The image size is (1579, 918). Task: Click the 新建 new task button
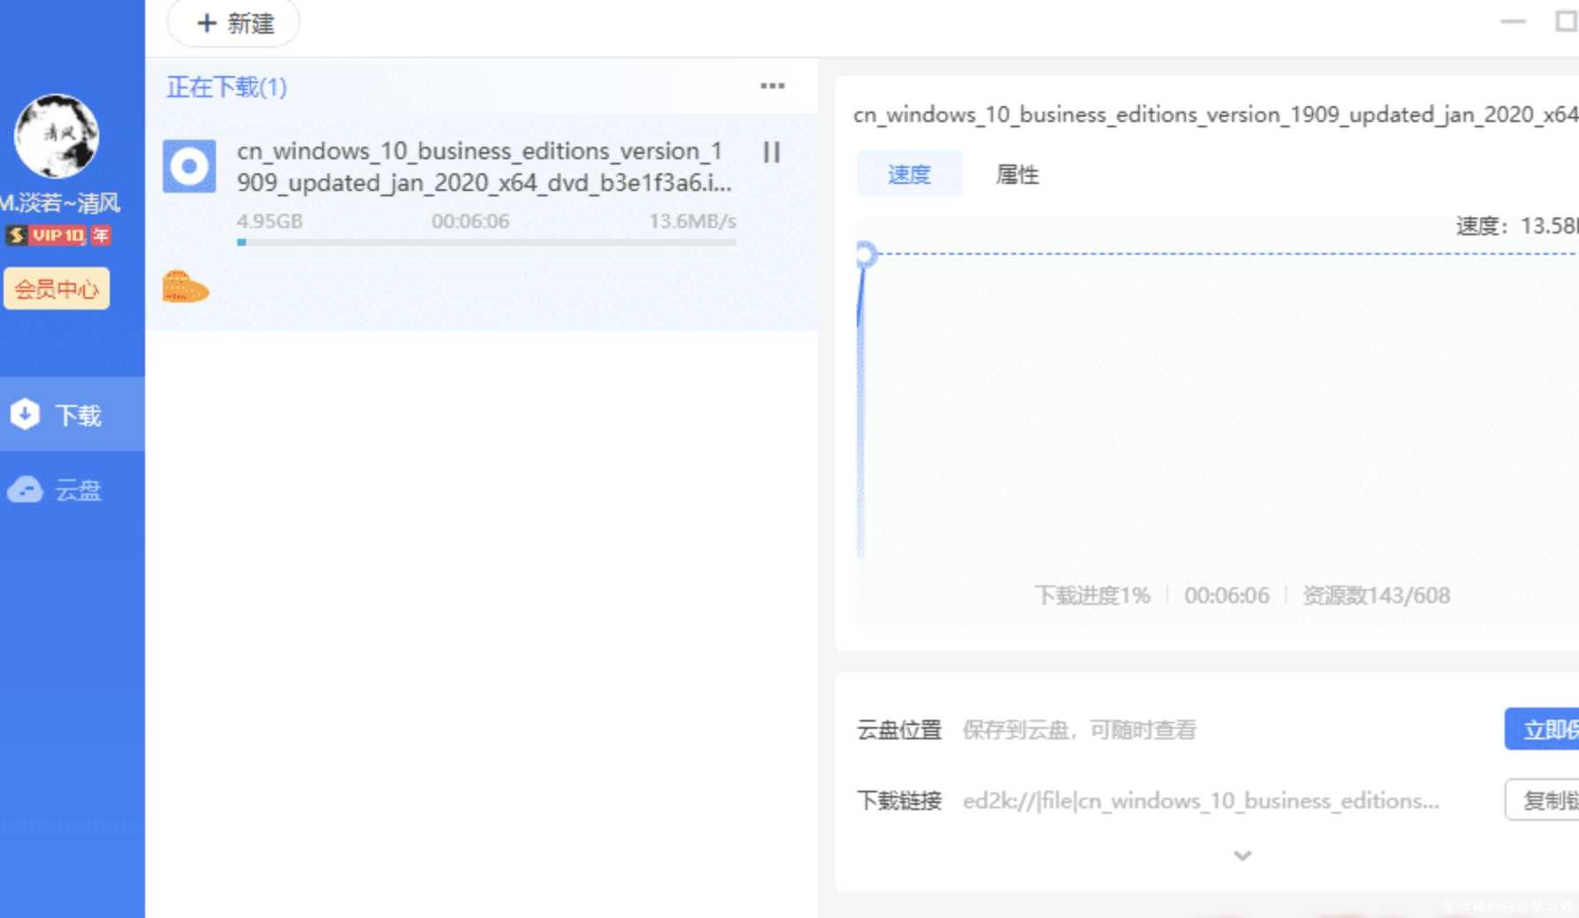click(234, 23)
